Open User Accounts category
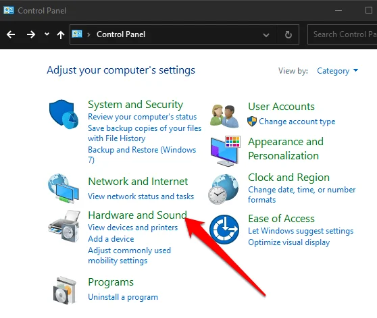This screenshot has width=377, height=318. (281, 107)
